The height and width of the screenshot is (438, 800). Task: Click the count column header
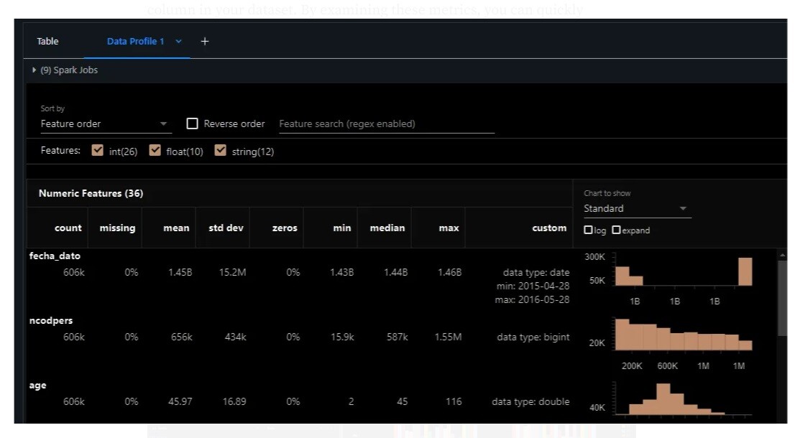[68, 228]
